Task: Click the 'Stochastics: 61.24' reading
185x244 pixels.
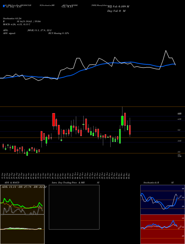Action: tap(12, 18)
